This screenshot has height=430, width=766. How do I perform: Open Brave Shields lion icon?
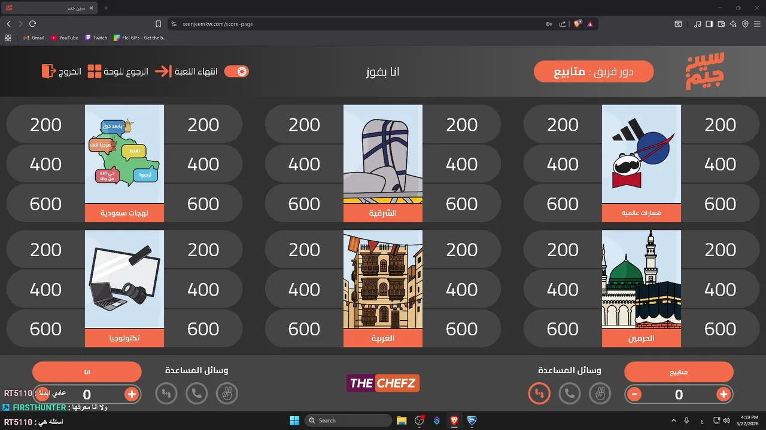point(577,24)
